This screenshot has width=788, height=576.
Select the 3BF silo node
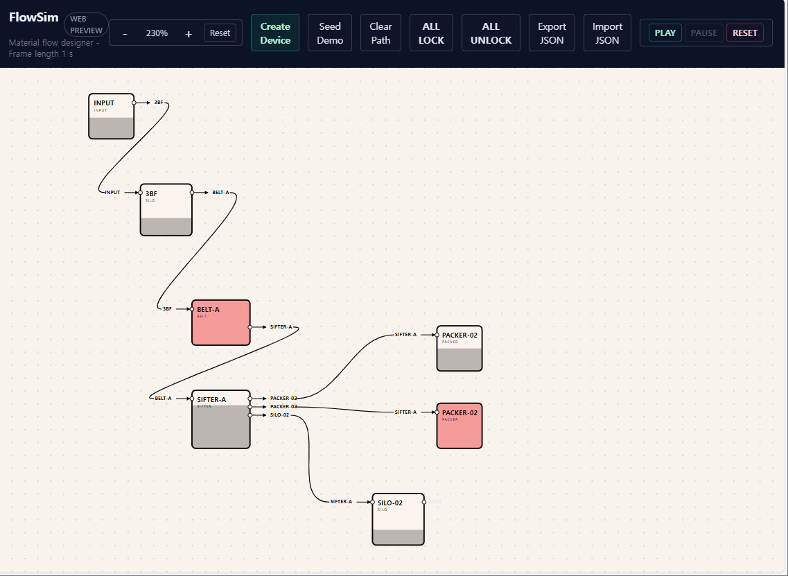tap(166, 210)
